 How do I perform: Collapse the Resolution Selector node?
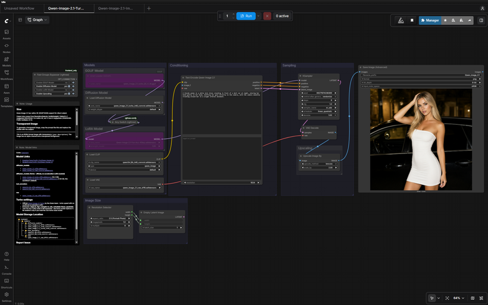89,207
